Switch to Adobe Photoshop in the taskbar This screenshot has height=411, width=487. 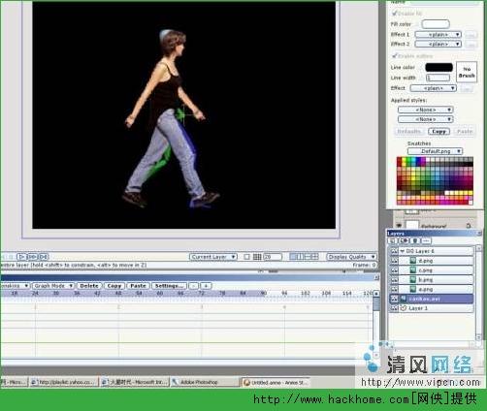(x=205, y=382)
